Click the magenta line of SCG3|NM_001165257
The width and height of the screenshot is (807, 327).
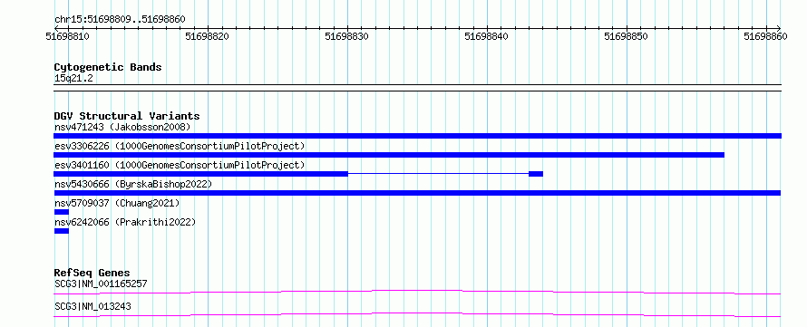(x=417, y=292)
